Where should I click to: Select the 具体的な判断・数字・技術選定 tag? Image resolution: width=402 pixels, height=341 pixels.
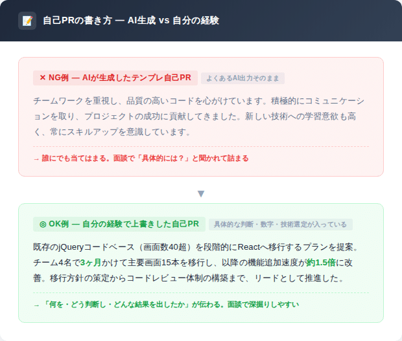pyautogui.click(x=280, y=225)
